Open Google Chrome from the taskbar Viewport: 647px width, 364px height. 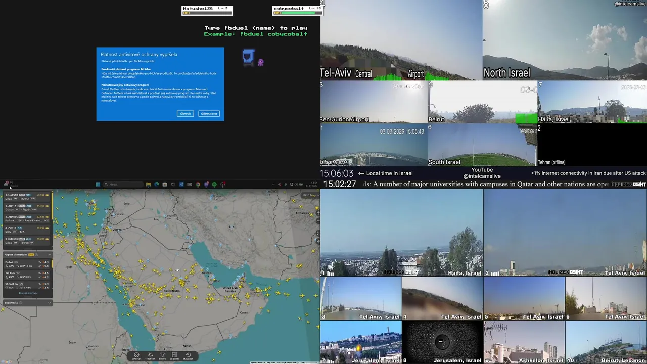pyautogui.click(x=198, y=184)
